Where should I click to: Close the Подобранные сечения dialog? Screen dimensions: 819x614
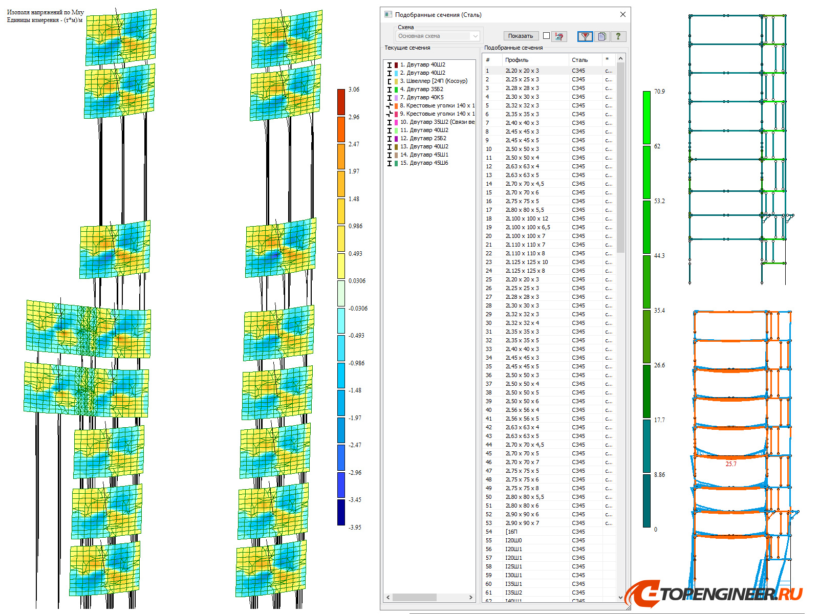[622, 15]
